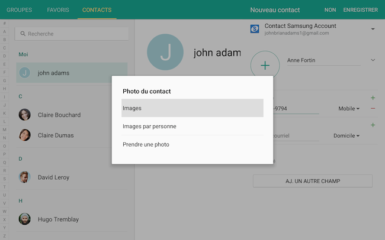Click Aj. un autre champ button

(313, 181)
